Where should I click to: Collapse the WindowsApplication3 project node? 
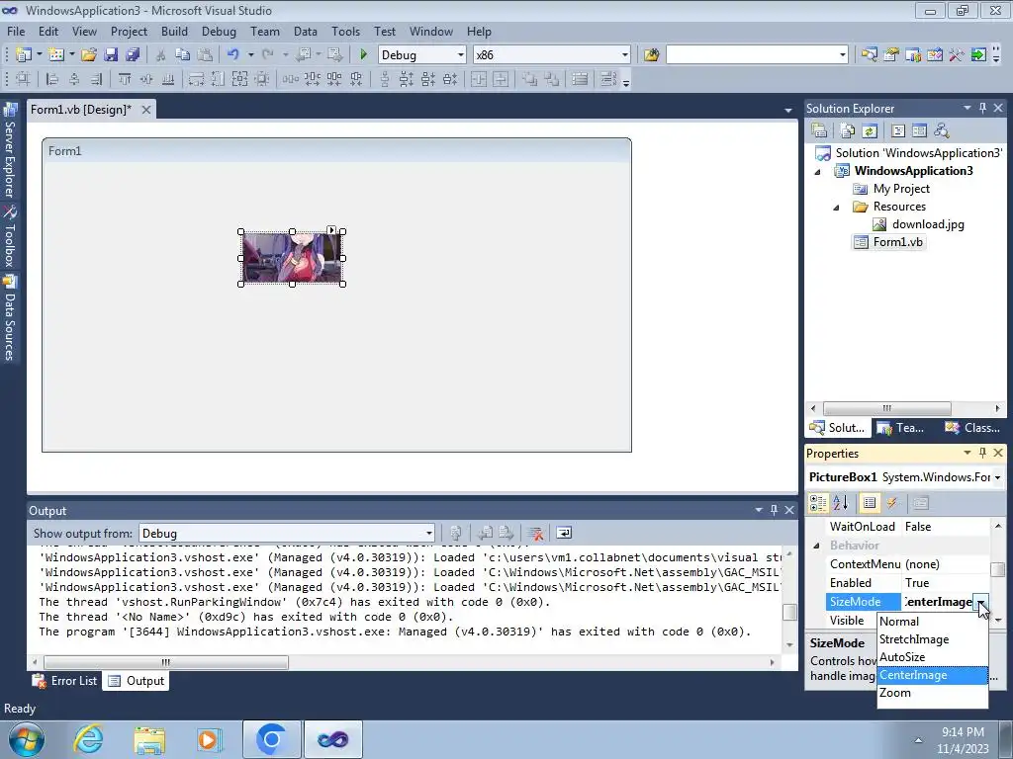coord(818,172)
